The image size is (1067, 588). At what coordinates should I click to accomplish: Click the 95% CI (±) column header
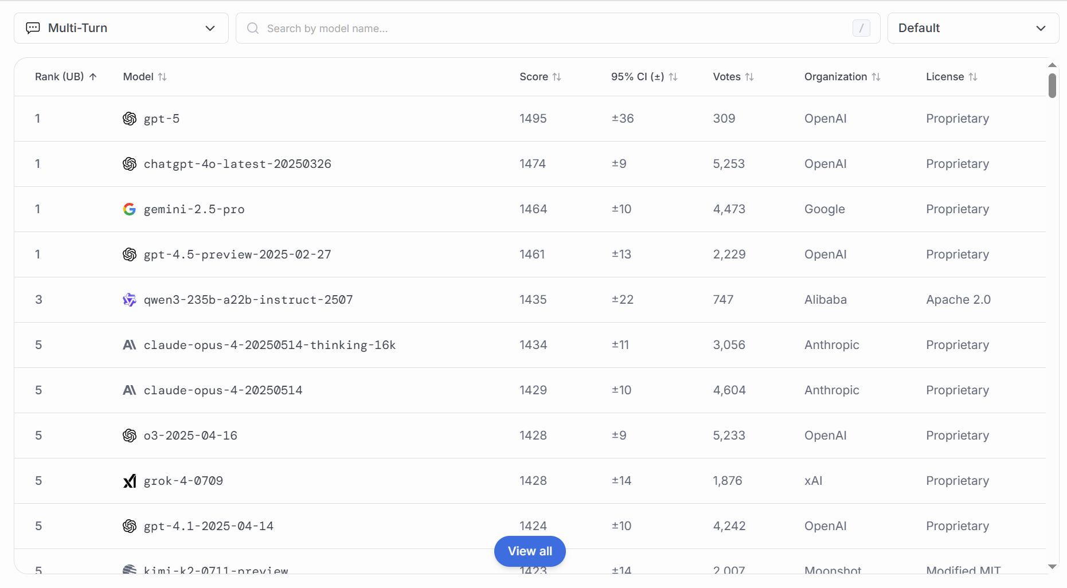644,77
